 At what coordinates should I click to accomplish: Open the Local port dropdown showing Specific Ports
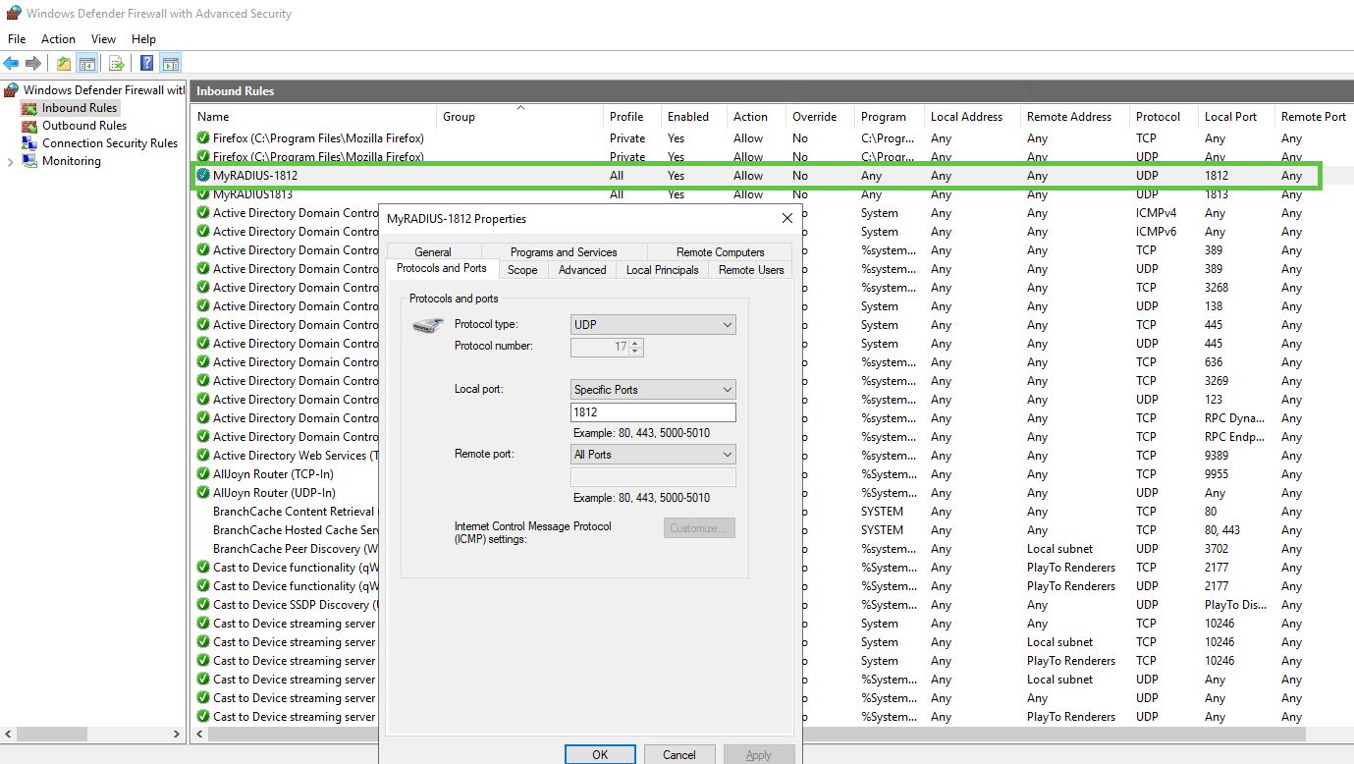click(653, 390)
